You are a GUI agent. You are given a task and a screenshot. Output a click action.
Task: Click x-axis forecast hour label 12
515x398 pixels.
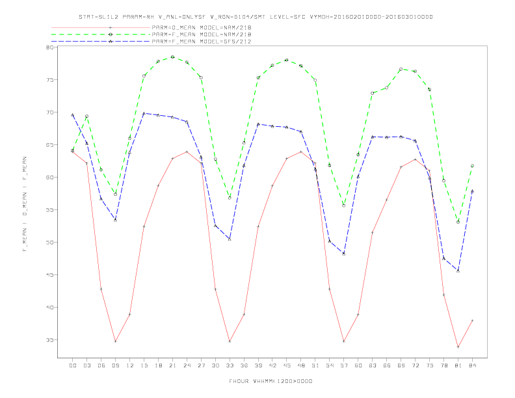[x=130, y=365]
